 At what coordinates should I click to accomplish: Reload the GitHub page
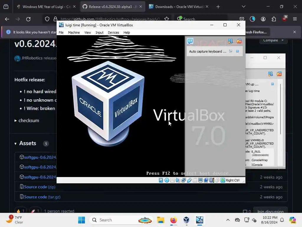coord(28,19)
